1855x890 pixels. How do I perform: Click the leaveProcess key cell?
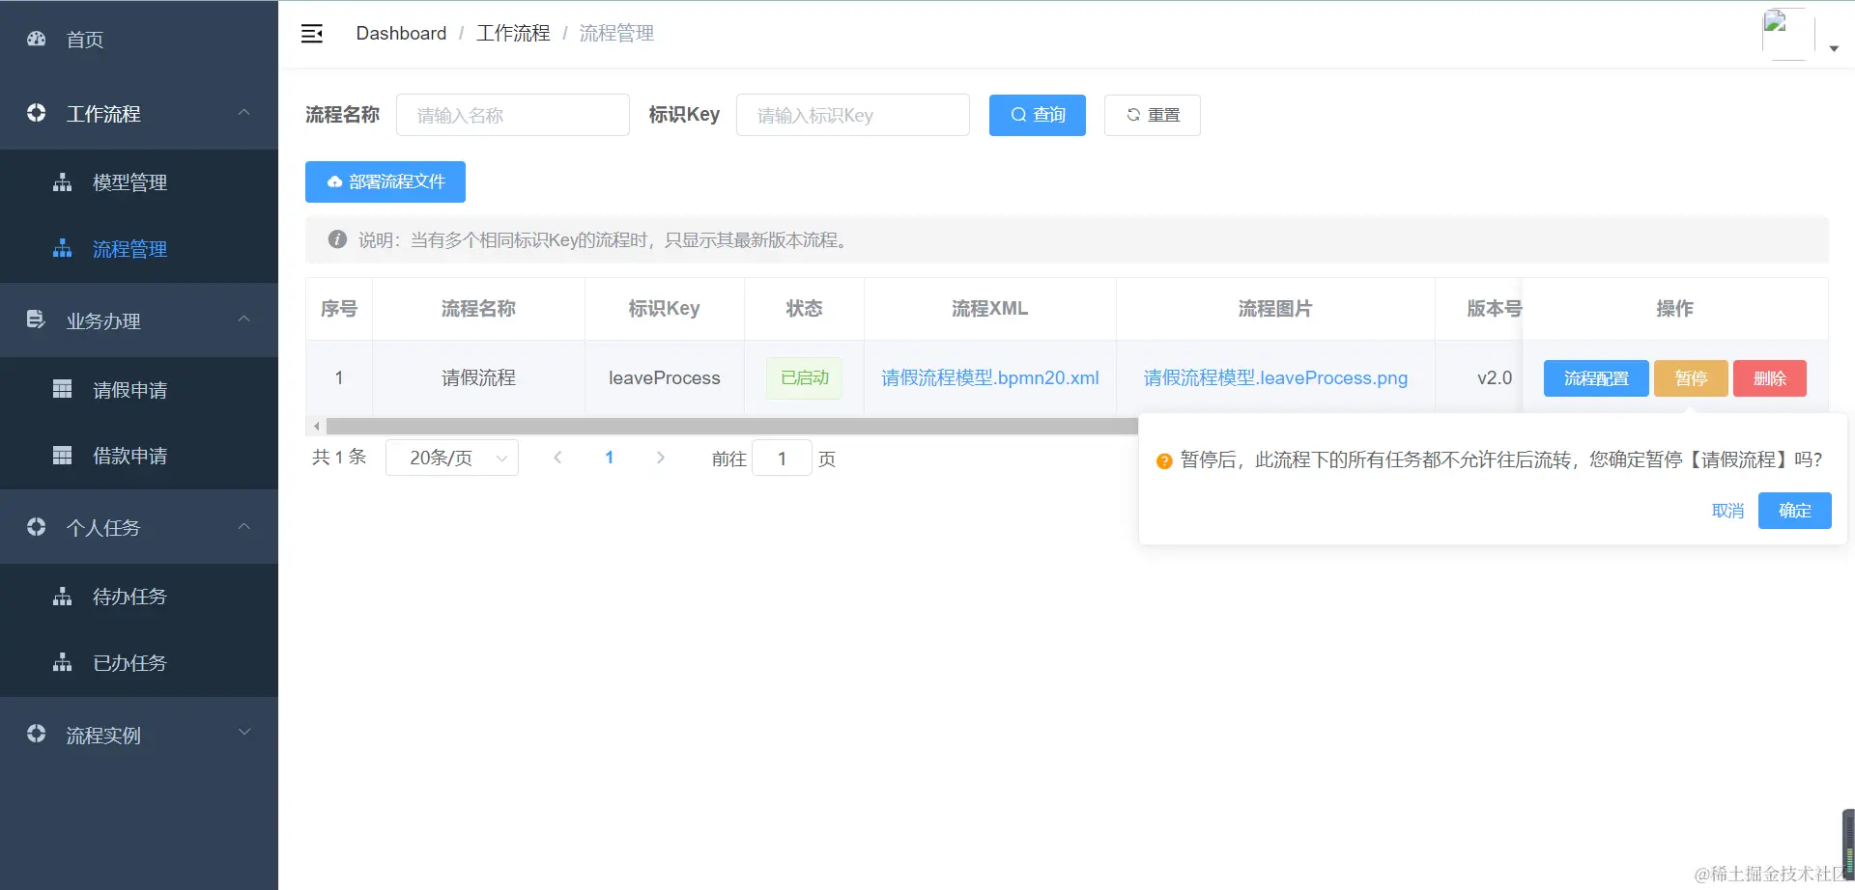point(665,378)
